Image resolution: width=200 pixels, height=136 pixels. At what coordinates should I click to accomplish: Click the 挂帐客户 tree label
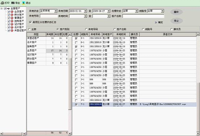[19, 21]
